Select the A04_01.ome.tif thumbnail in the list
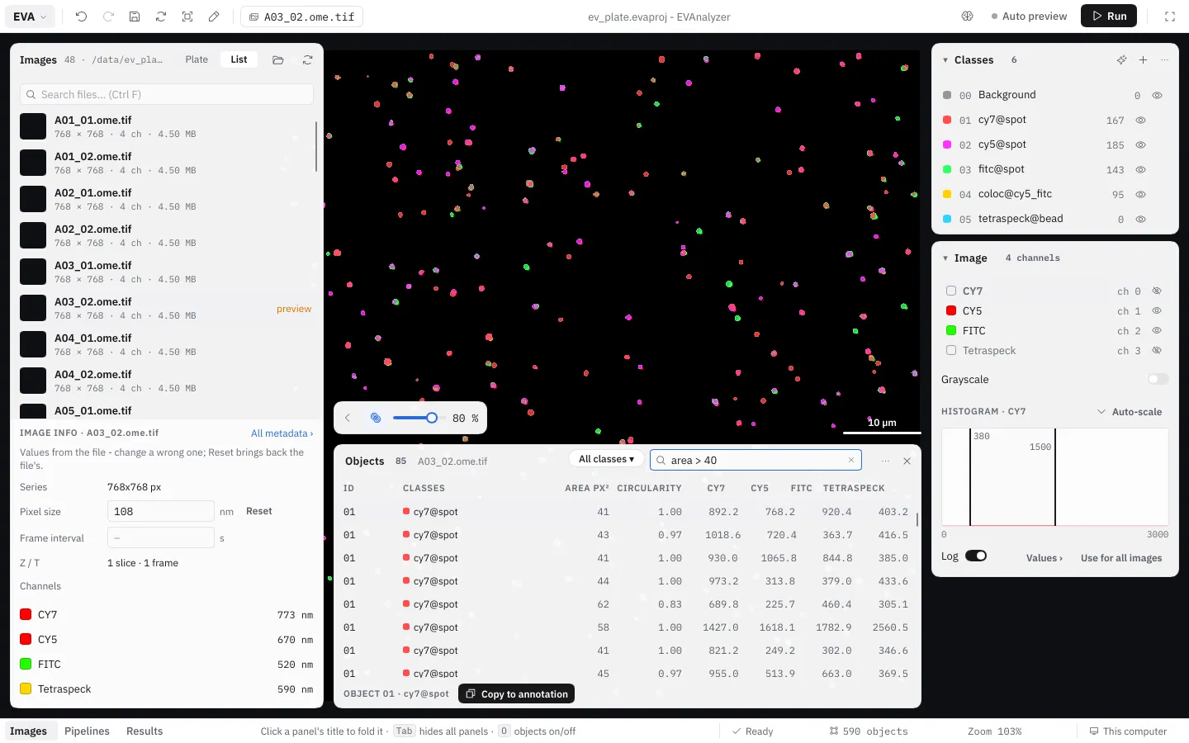This screenshot has width=1189, height=743. 33,344
